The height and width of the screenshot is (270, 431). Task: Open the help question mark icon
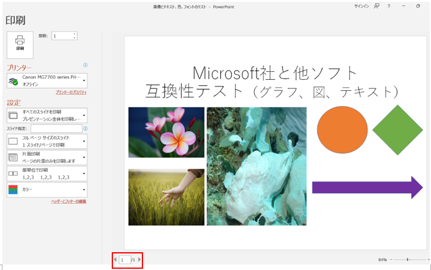[x=389, y=6]
